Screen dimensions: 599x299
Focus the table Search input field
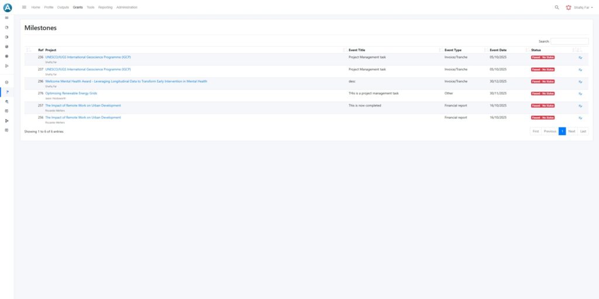click(569, 42)
